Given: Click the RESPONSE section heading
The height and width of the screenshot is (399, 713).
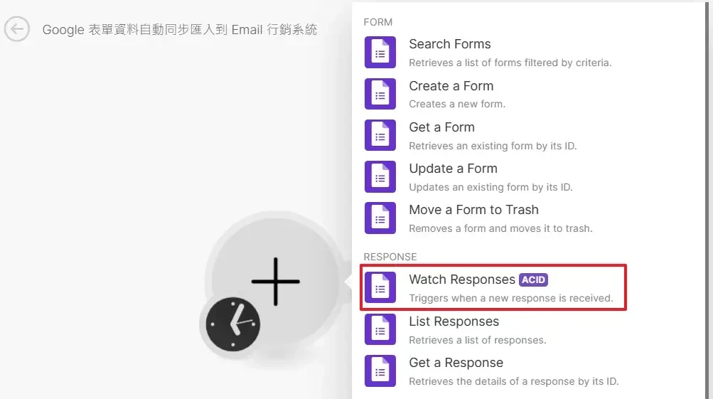Looking at the screenshot, I should (x=390, y=257).
